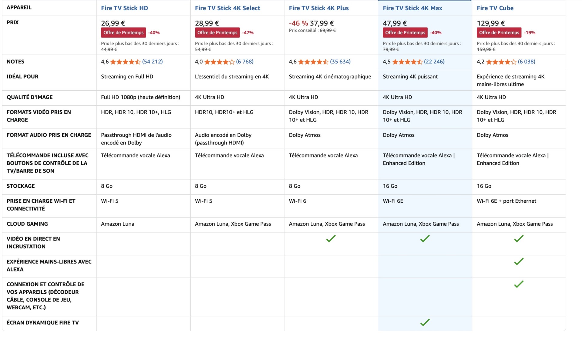Click the 4,5 star rating icons

coord(407,62)
